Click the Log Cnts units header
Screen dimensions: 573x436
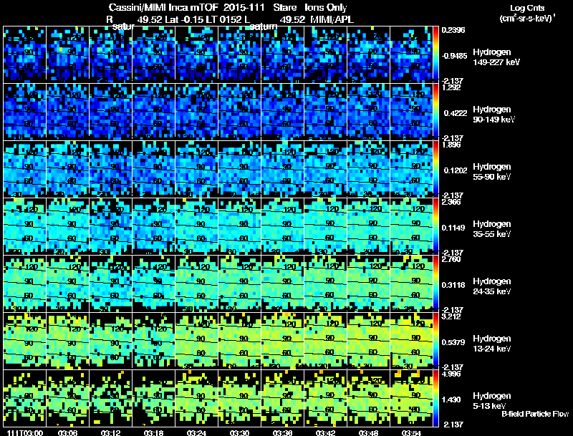point(527,13)
